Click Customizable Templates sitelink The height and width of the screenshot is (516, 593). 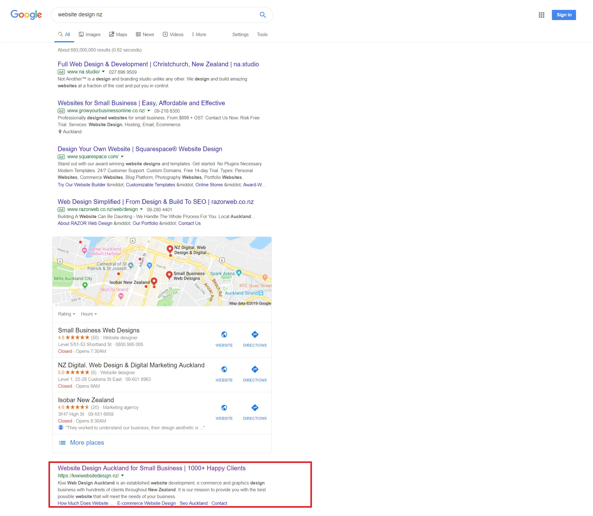(x=150, y=185)
